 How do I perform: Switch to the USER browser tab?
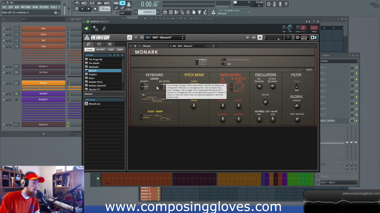[x=111, y=50]
